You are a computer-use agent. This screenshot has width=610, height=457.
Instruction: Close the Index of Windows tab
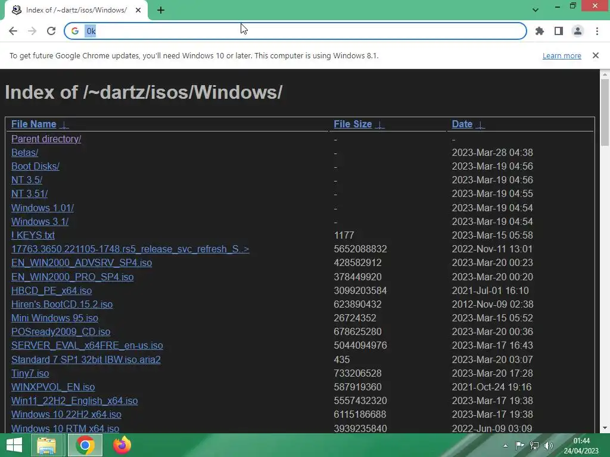pos(138,11)
